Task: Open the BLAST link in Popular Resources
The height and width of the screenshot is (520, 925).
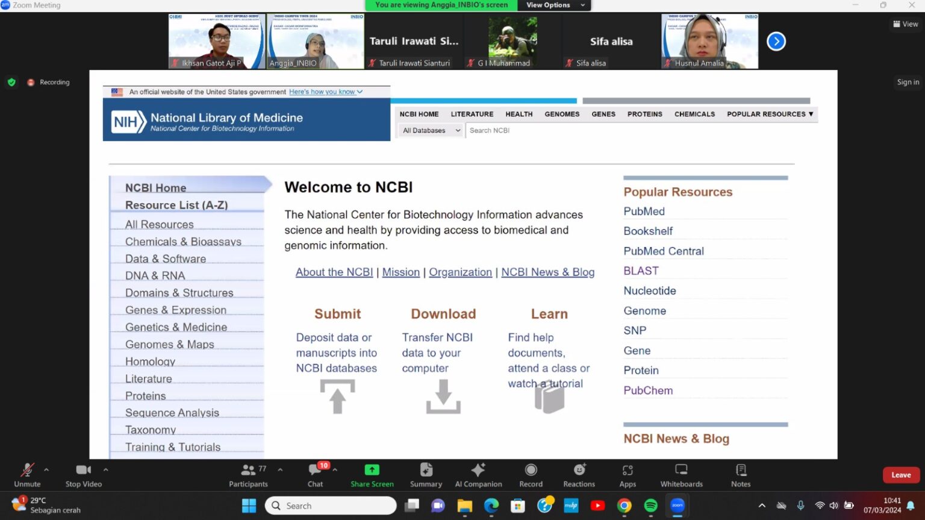Action: click(x=641, y=271)
